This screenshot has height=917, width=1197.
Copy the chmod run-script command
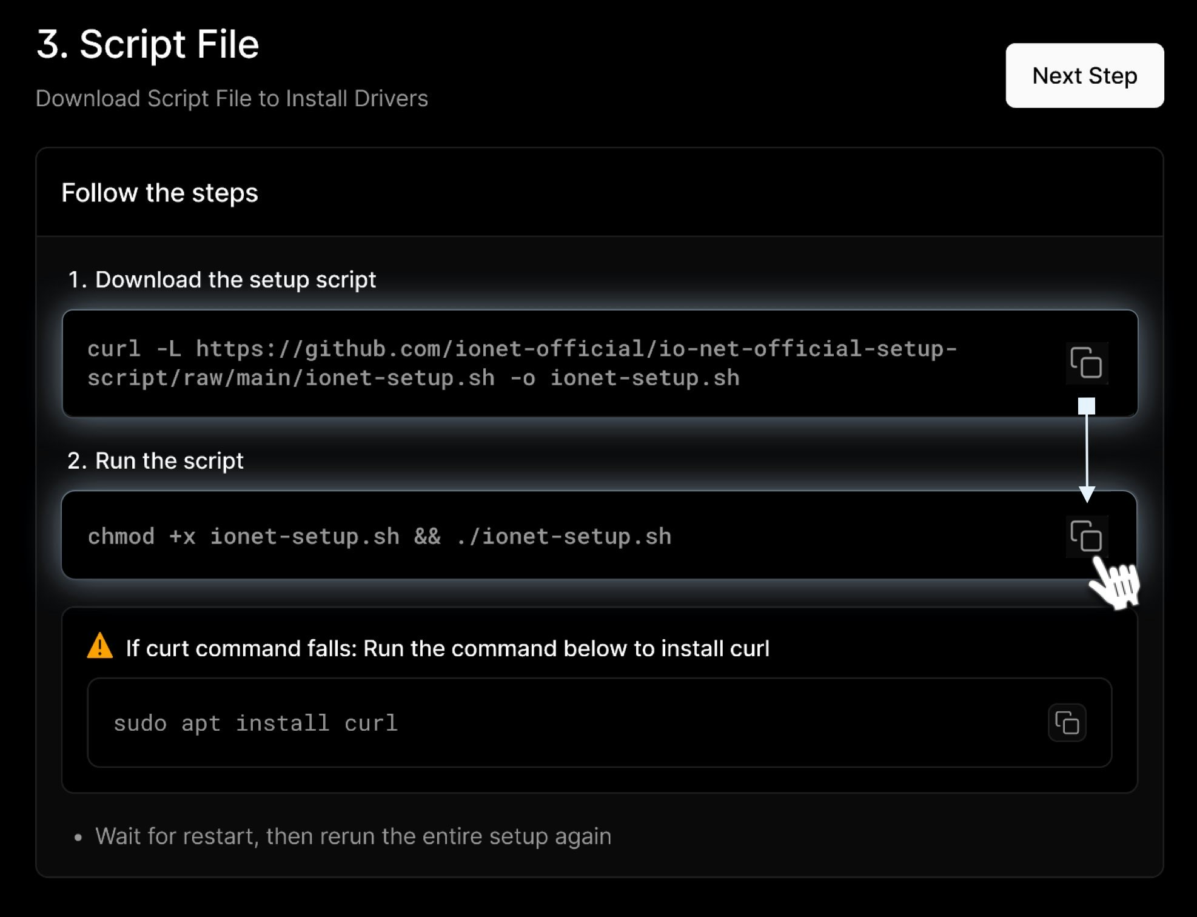pos(1086,536)
